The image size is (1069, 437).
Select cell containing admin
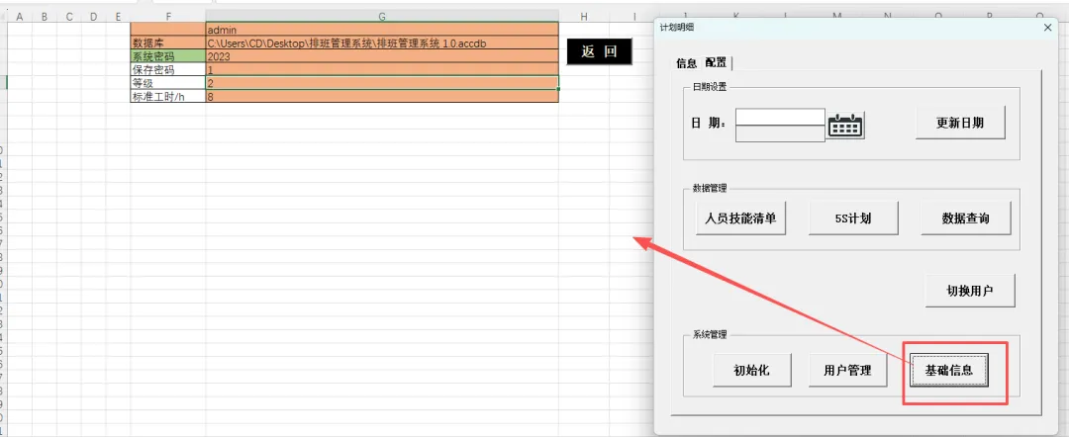point(382,30)
